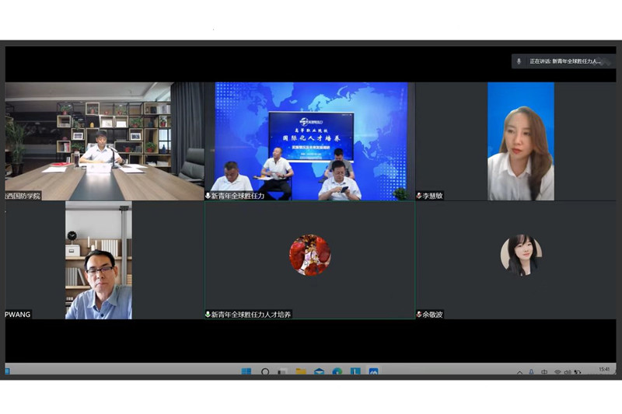Click mic icon beside 新青年全球胜任力人才培养 label
The width and height of the screenshot is (622, 414).
208,314
